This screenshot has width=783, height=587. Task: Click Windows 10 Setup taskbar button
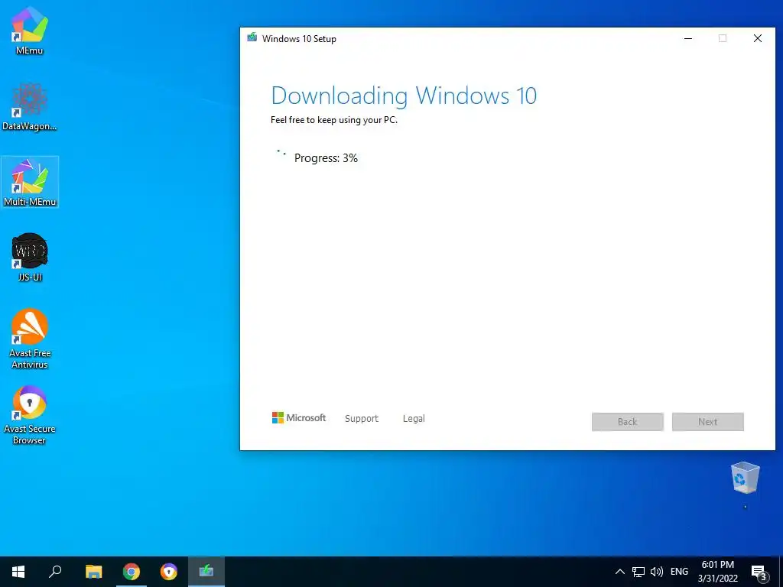pyautogui.click(x=206, y=572)
